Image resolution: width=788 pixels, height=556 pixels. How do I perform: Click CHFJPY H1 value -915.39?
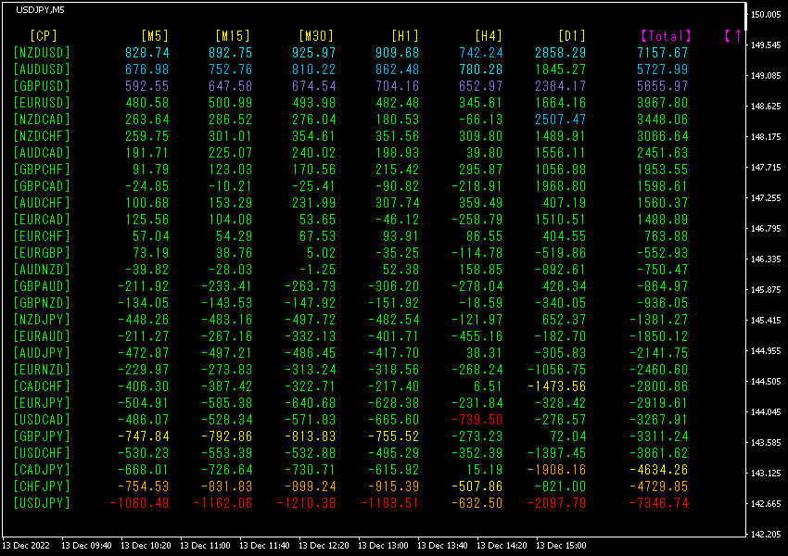[x=393, y=486]
